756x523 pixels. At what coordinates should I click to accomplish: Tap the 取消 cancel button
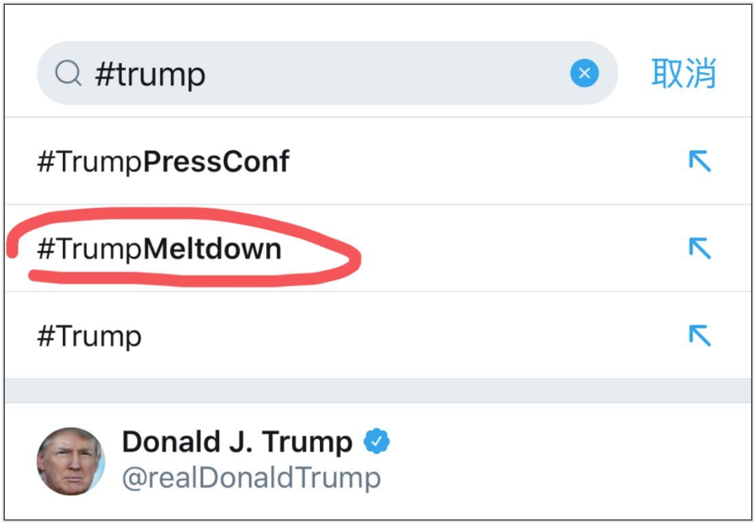click(684, 73)
